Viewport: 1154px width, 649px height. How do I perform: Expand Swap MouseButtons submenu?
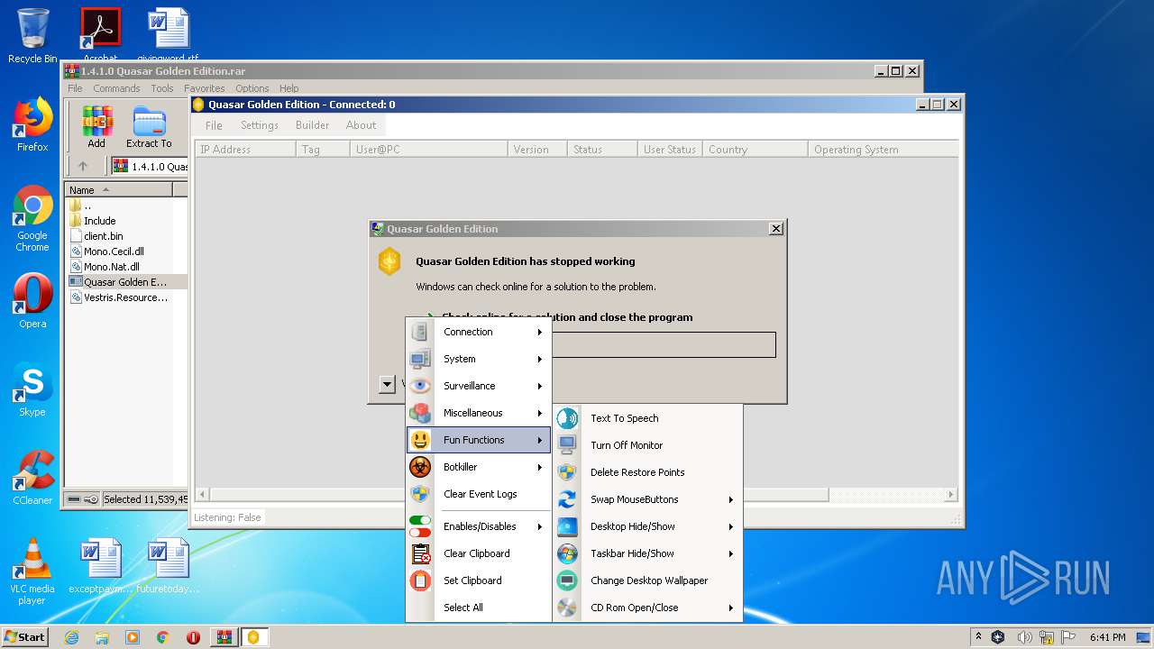coord(731,499)
